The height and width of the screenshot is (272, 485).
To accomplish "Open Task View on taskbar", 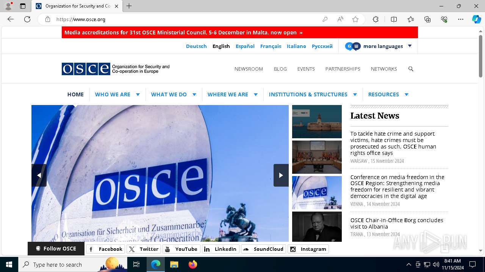I will click(136, 264).
